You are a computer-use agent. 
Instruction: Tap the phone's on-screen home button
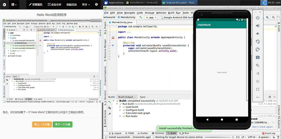pyautogui.click(x=222, y=119)
